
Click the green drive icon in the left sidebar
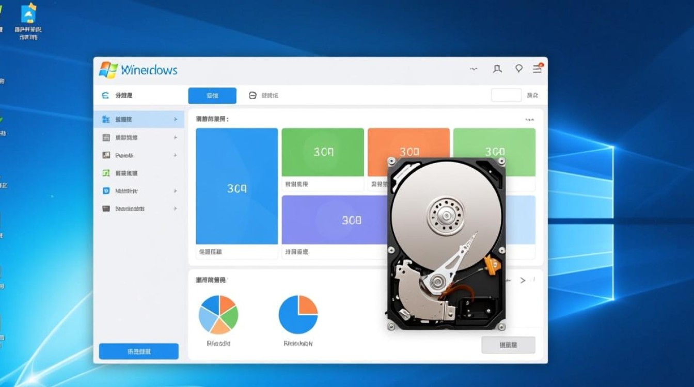coord(107,173)
